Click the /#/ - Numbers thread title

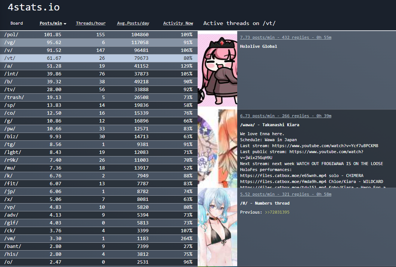point(264,203)
